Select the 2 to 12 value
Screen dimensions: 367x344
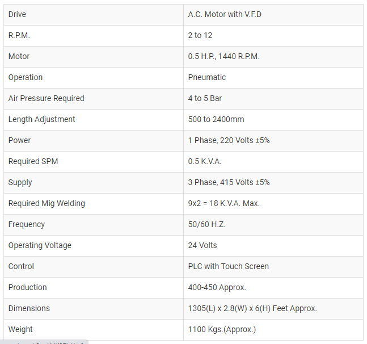coord(200,36)
